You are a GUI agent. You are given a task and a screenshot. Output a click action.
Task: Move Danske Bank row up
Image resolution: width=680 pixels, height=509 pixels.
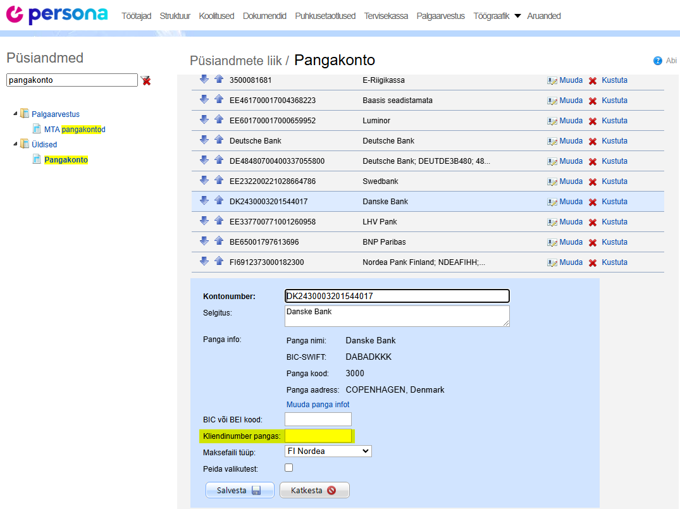point(219,200)
